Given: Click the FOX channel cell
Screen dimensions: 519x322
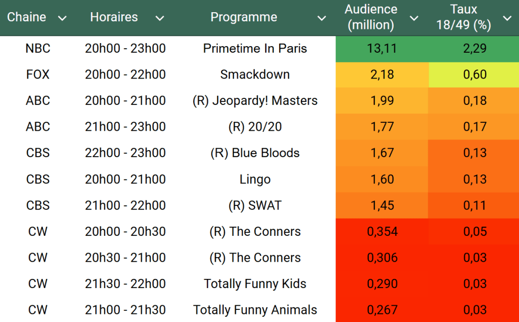Looking at the screenshot, I should point(38,75).
